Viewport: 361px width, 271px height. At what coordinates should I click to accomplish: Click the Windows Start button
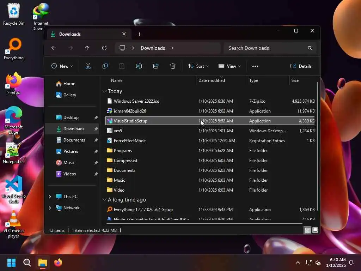pyautogui.click(x=11, y=263)
